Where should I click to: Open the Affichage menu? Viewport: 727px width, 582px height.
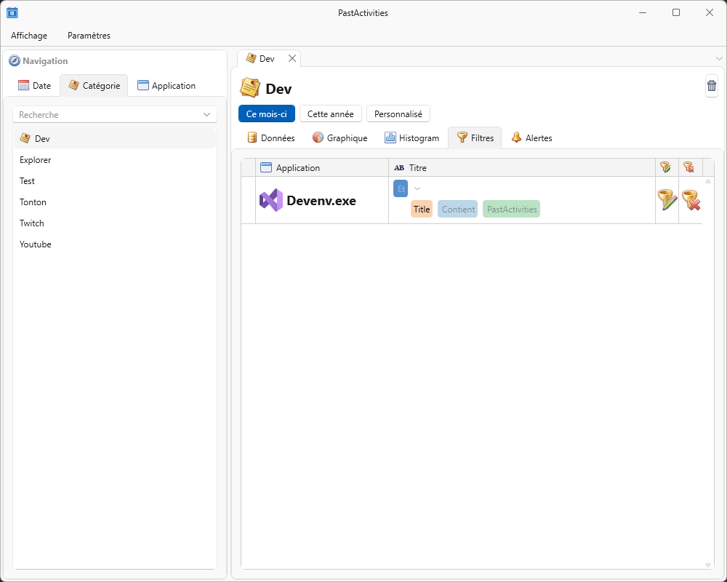click(29, 35)
